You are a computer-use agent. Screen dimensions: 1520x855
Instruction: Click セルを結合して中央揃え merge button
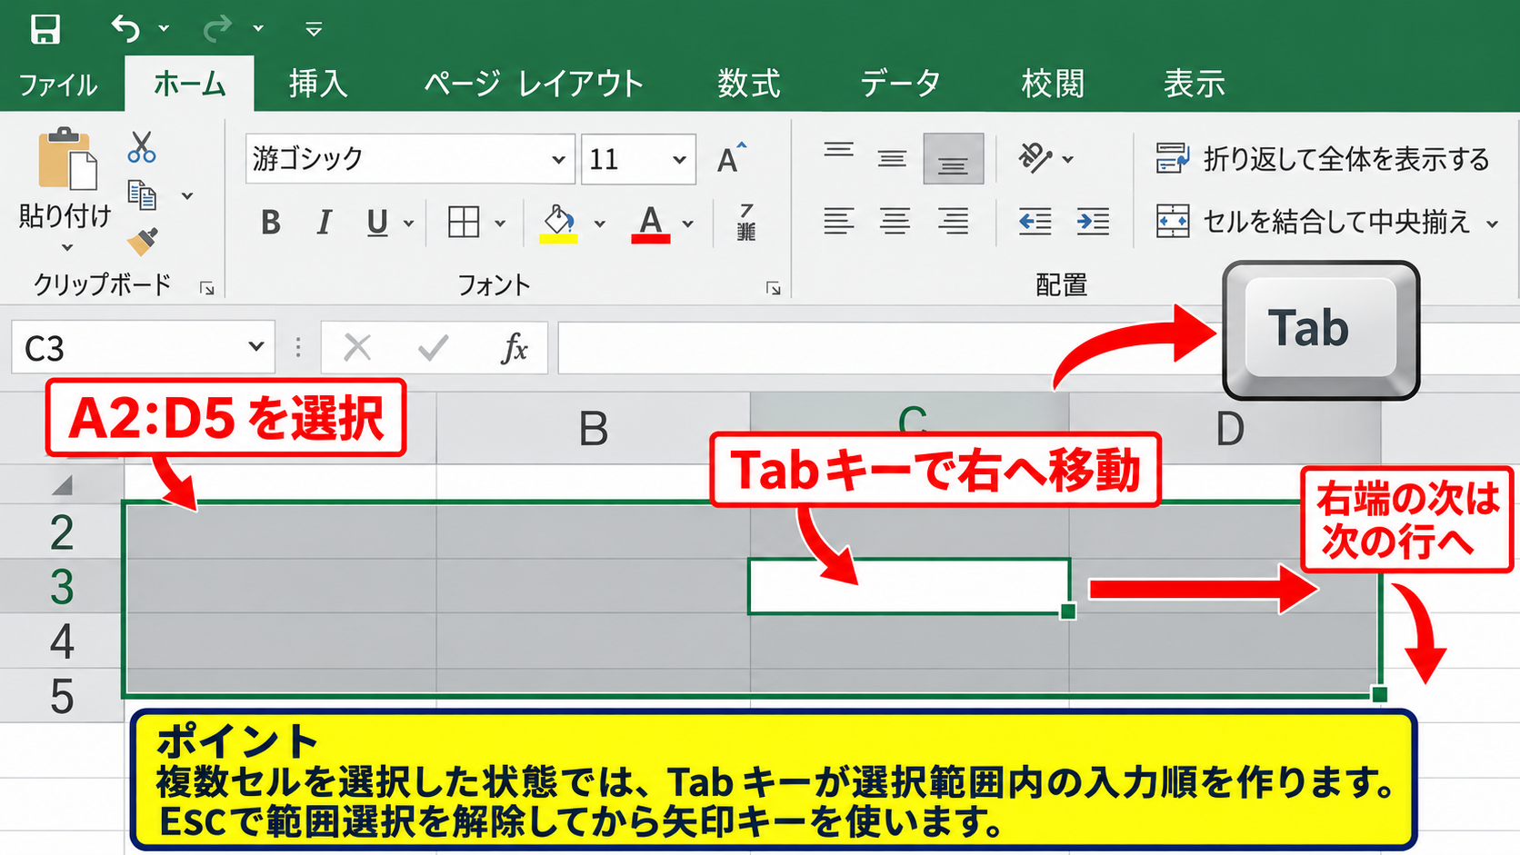1315,222
